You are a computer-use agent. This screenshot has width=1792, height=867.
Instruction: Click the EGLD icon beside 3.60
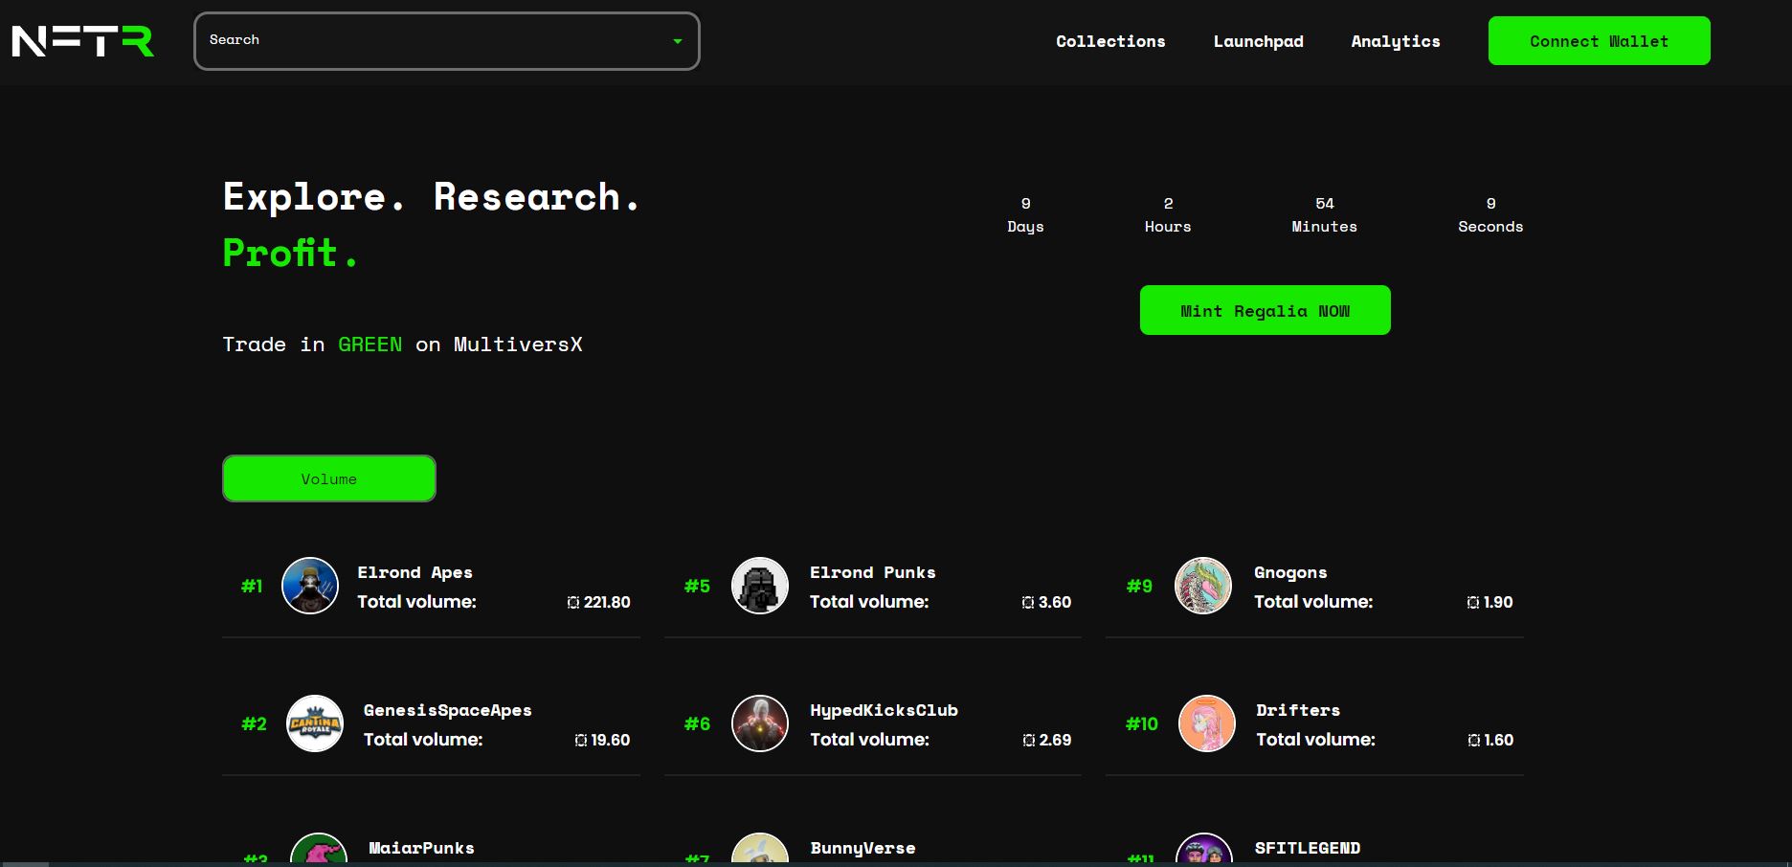[1028, 603]
